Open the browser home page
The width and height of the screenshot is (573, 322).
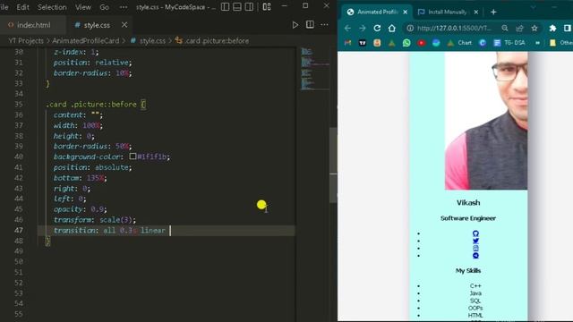coord(392,28)
